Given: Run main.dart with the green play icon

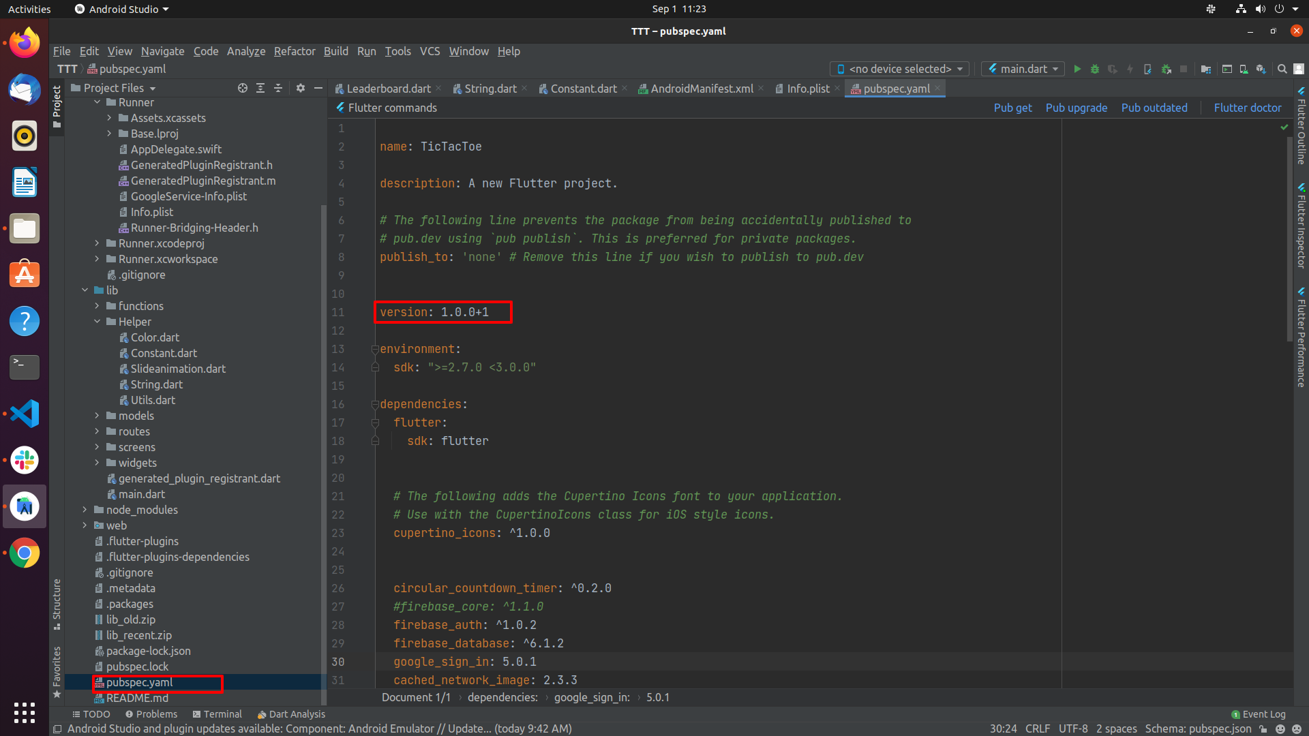Looking at the screenshot, I should coord(1077,69).
